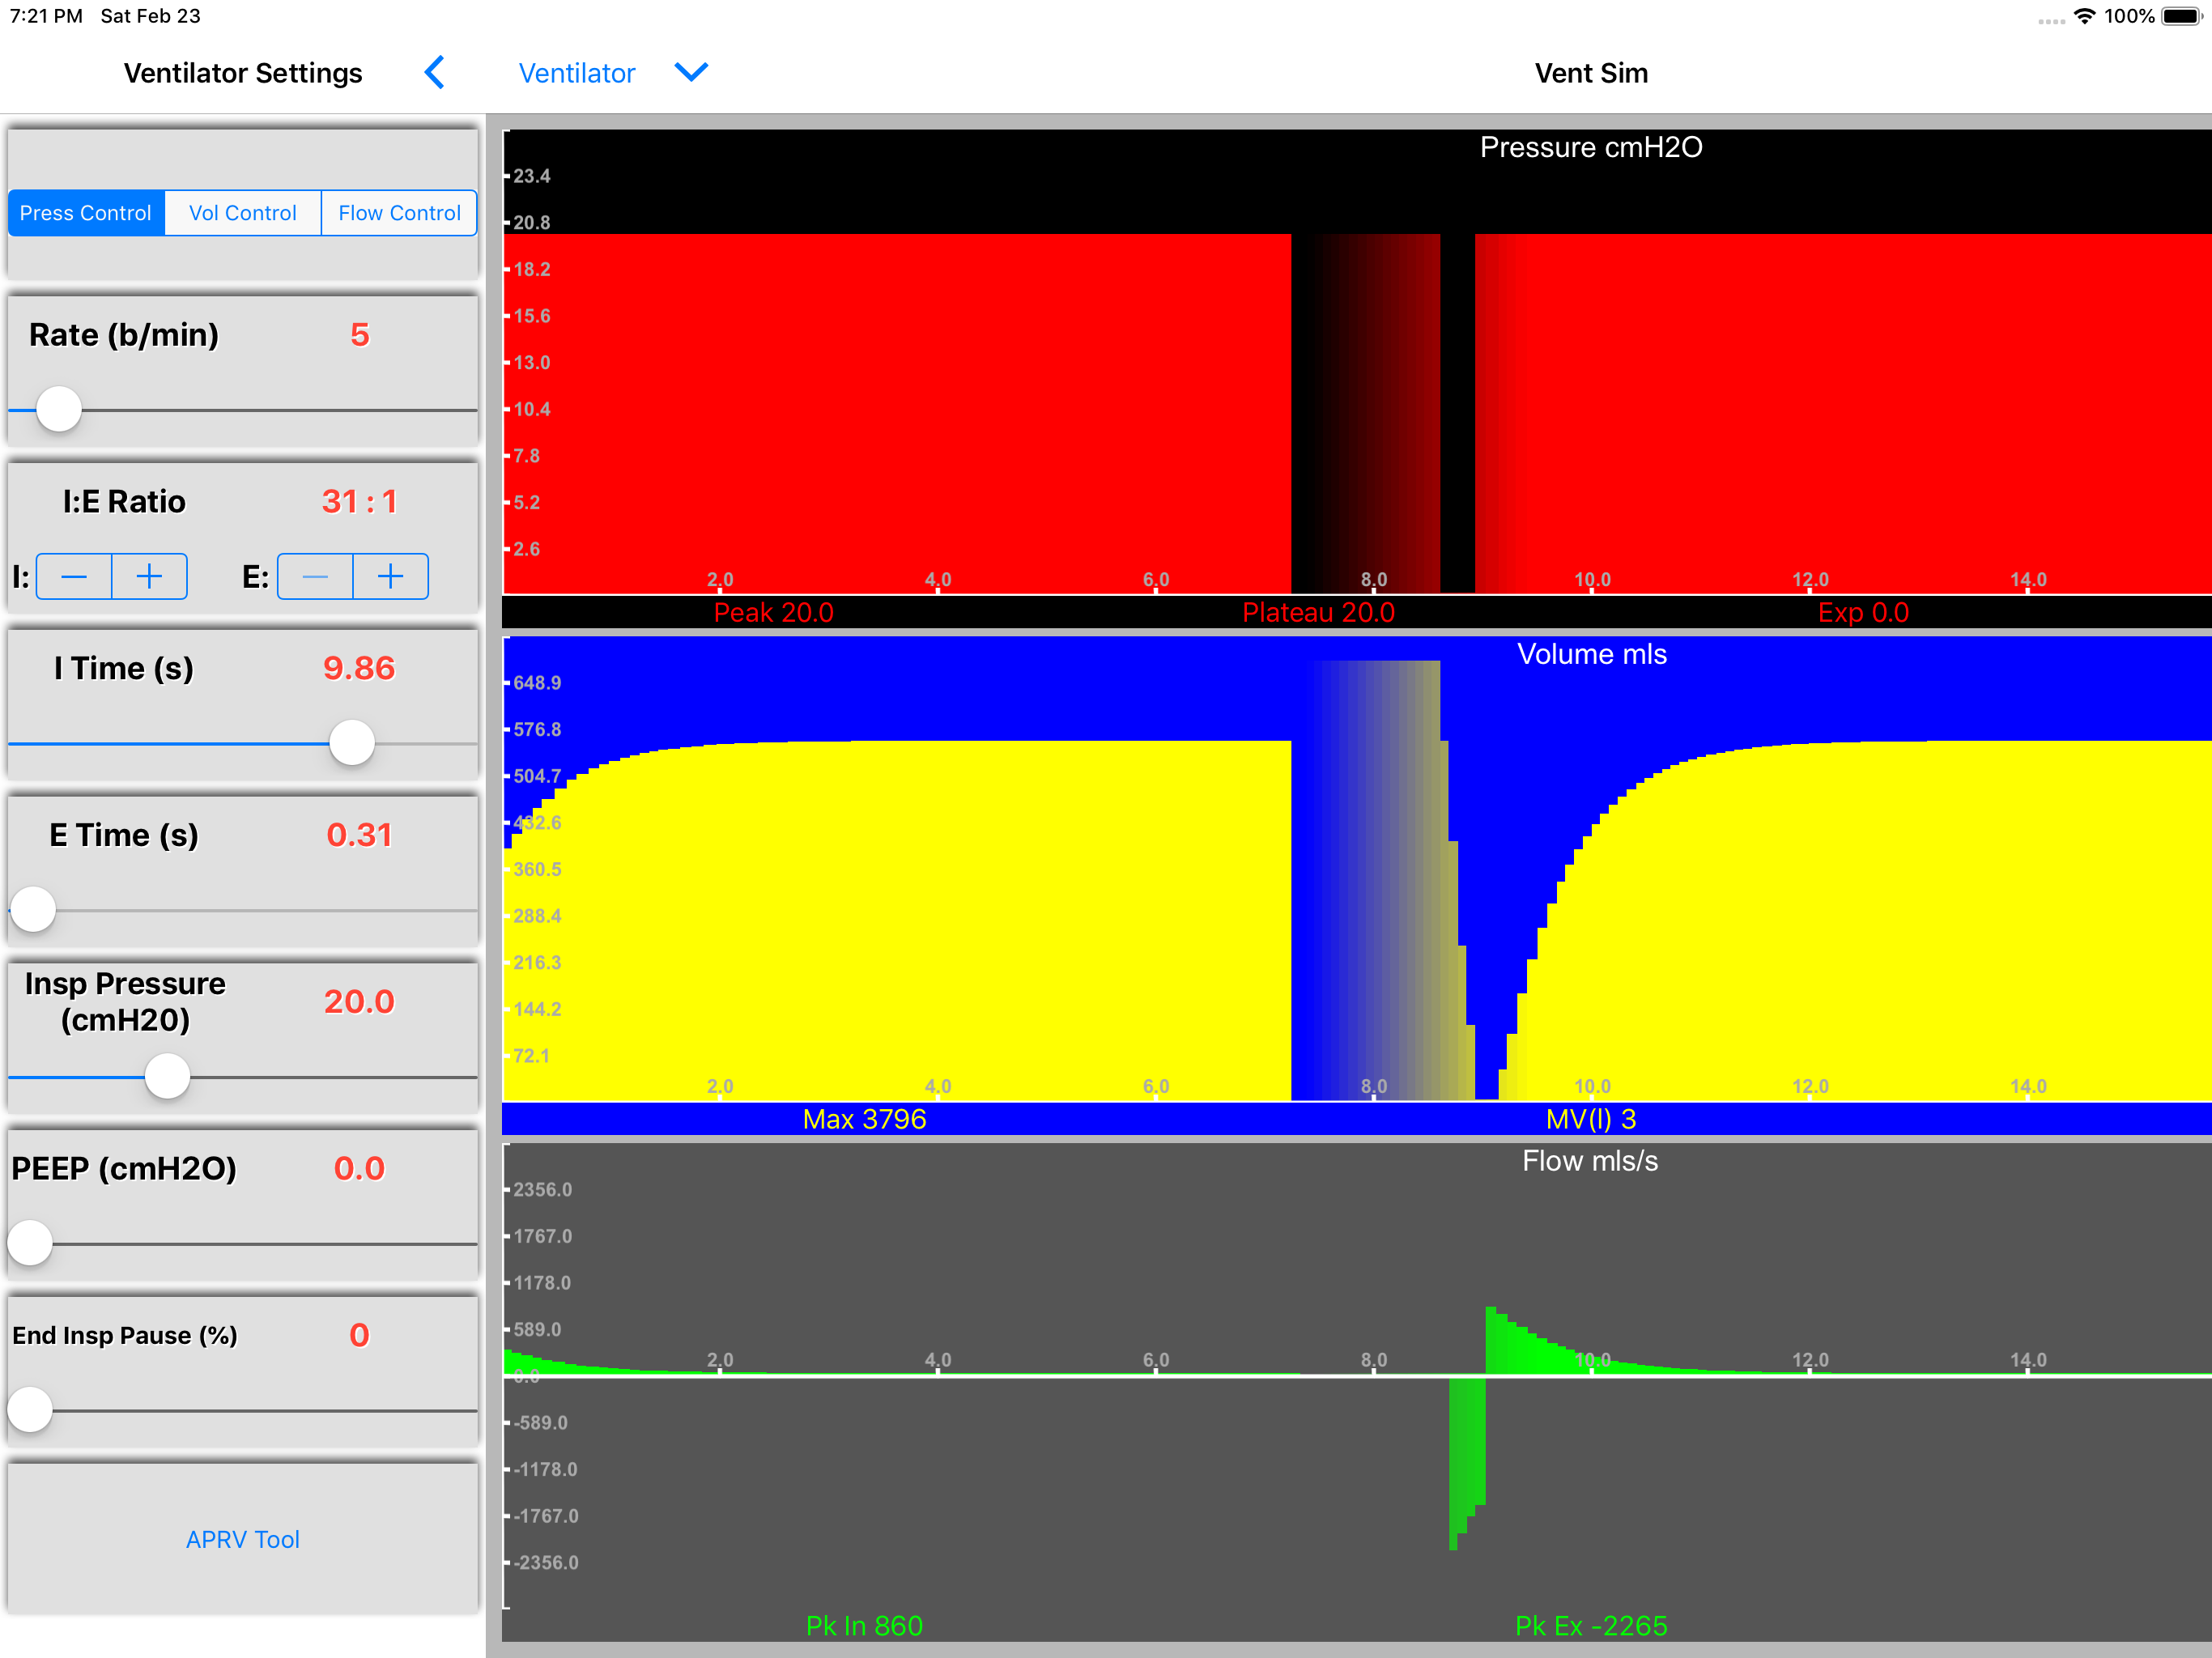Switch to Vol Control mode
The height and width of the screenshot is (1658, 2212).
pos(242,213)
